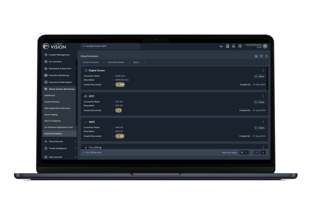
Task: Click the Darkweb & Cybercrime icon
Action: (46, 69)
